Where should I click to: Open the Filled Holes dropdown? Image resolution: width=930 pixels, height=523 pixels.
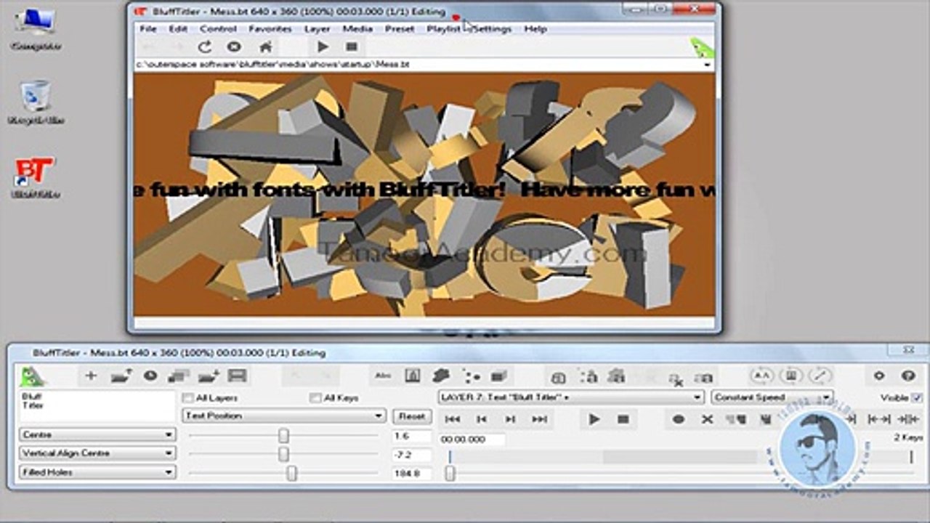tap(97, 472)
